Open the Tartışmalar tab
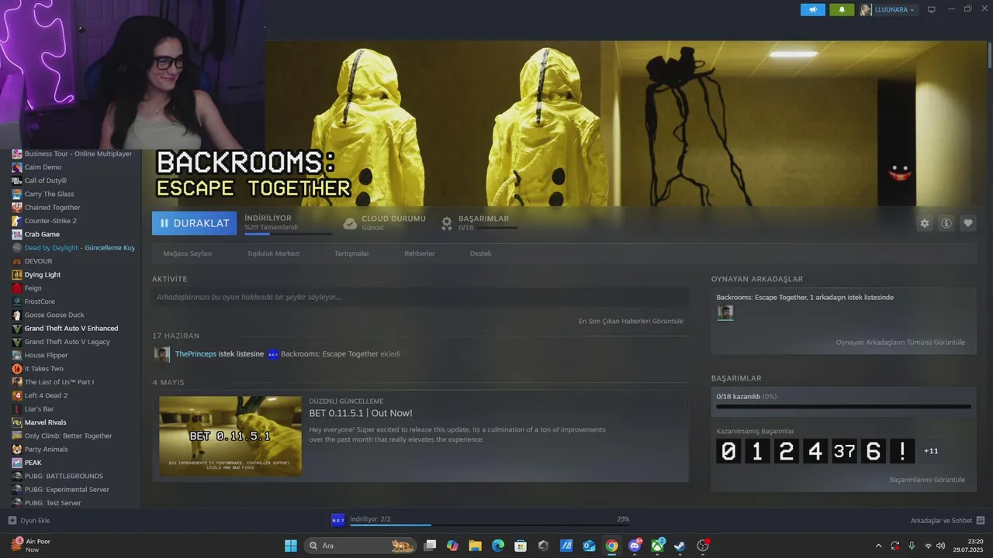The width and height of the screenshot is (993, 558). (x=351, y=253)
